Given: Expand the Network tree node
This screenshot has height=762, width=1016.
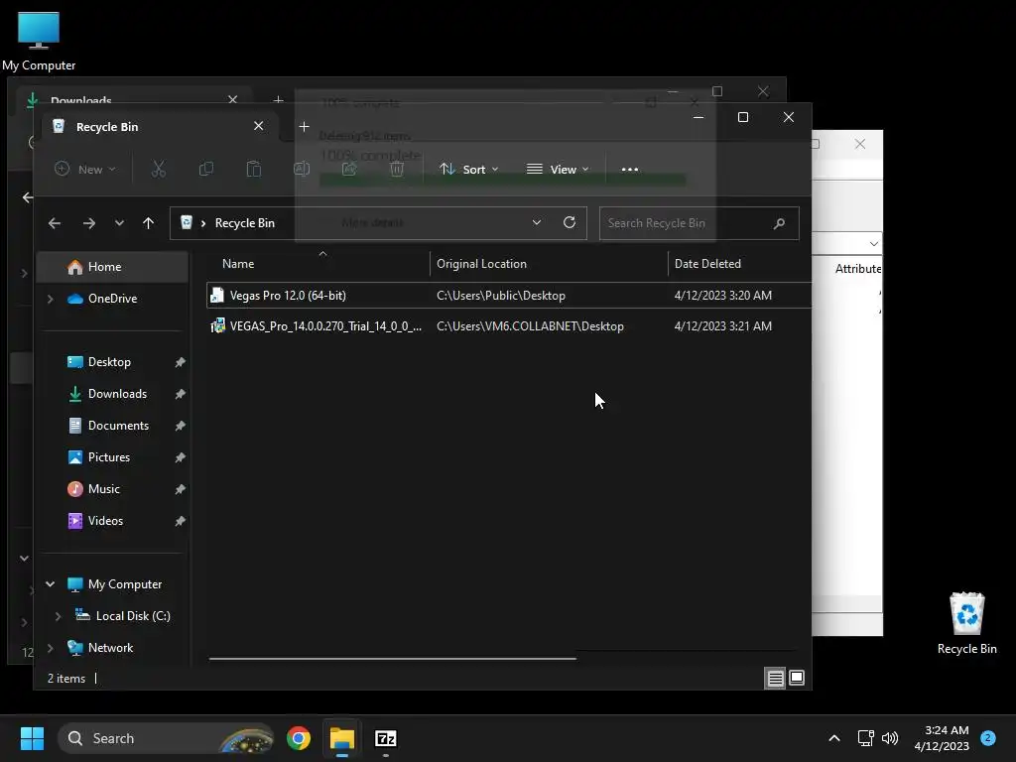Looking at the screenshot, I should tap(50, 648).
